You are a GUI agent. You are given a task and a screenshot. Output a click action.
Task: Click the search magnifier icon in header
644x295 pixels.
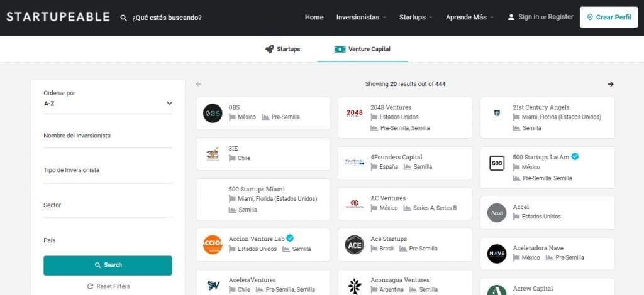tap(123, 18)
